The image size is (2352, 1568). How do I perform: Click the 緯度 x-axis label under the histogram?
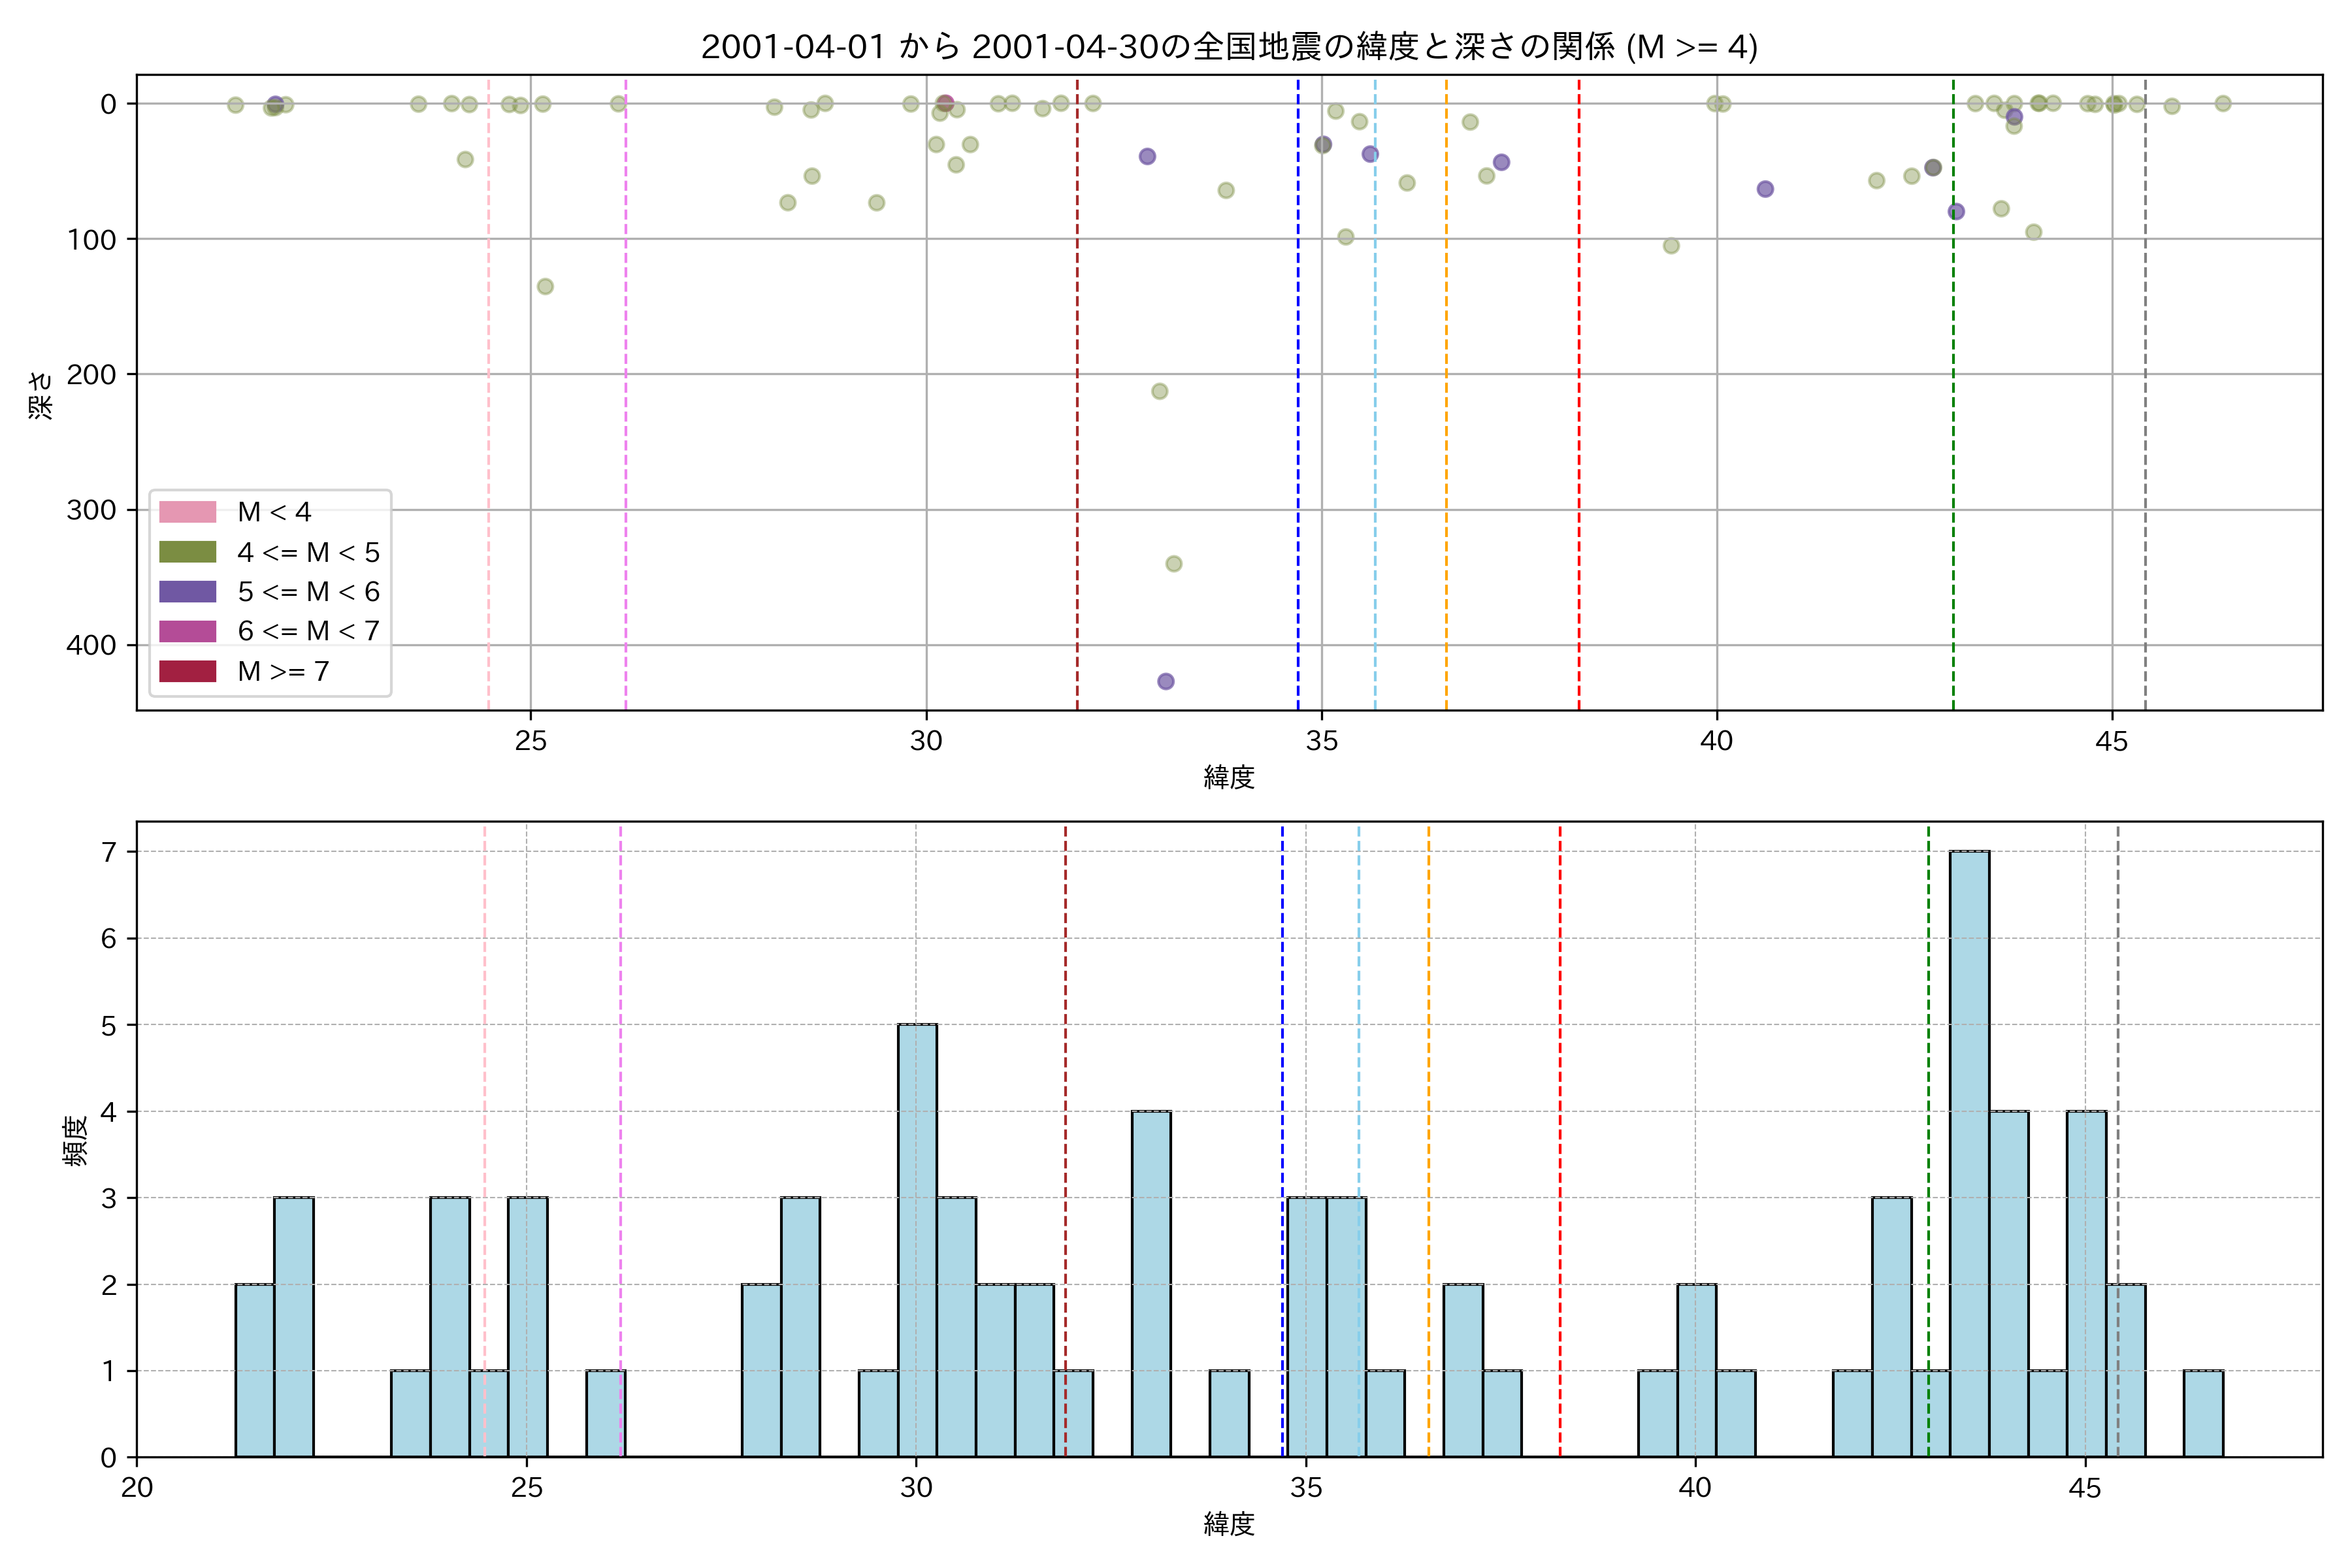point(1229,1524)
